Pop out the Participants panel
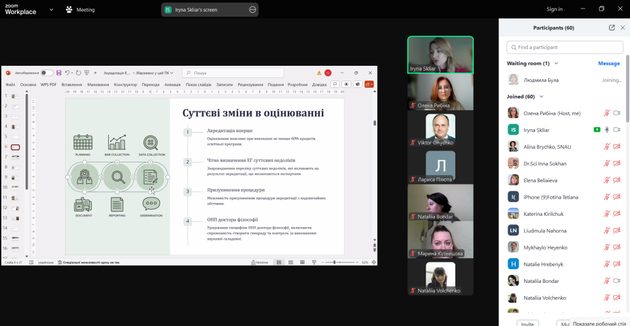 pos(612,28)
